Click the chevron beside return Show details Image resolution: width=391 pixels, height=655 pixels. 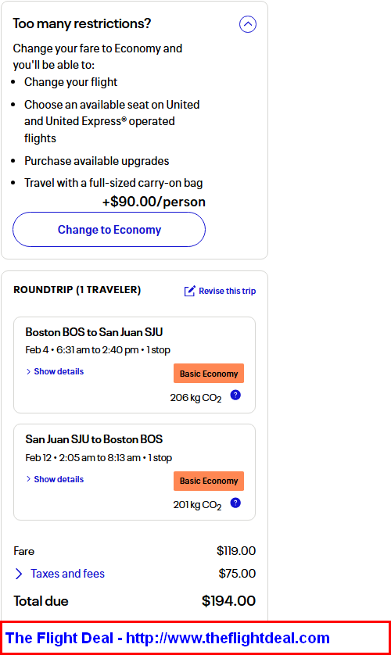(28, 479)
